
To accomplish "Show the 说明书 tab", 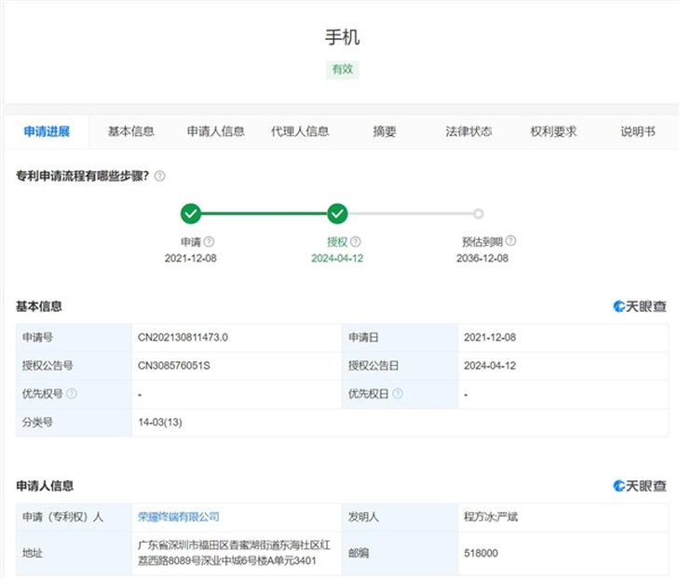I will coord(638,131).
